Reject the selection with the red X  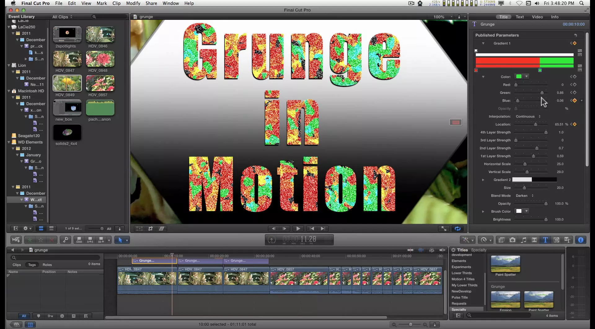[52, 240]
